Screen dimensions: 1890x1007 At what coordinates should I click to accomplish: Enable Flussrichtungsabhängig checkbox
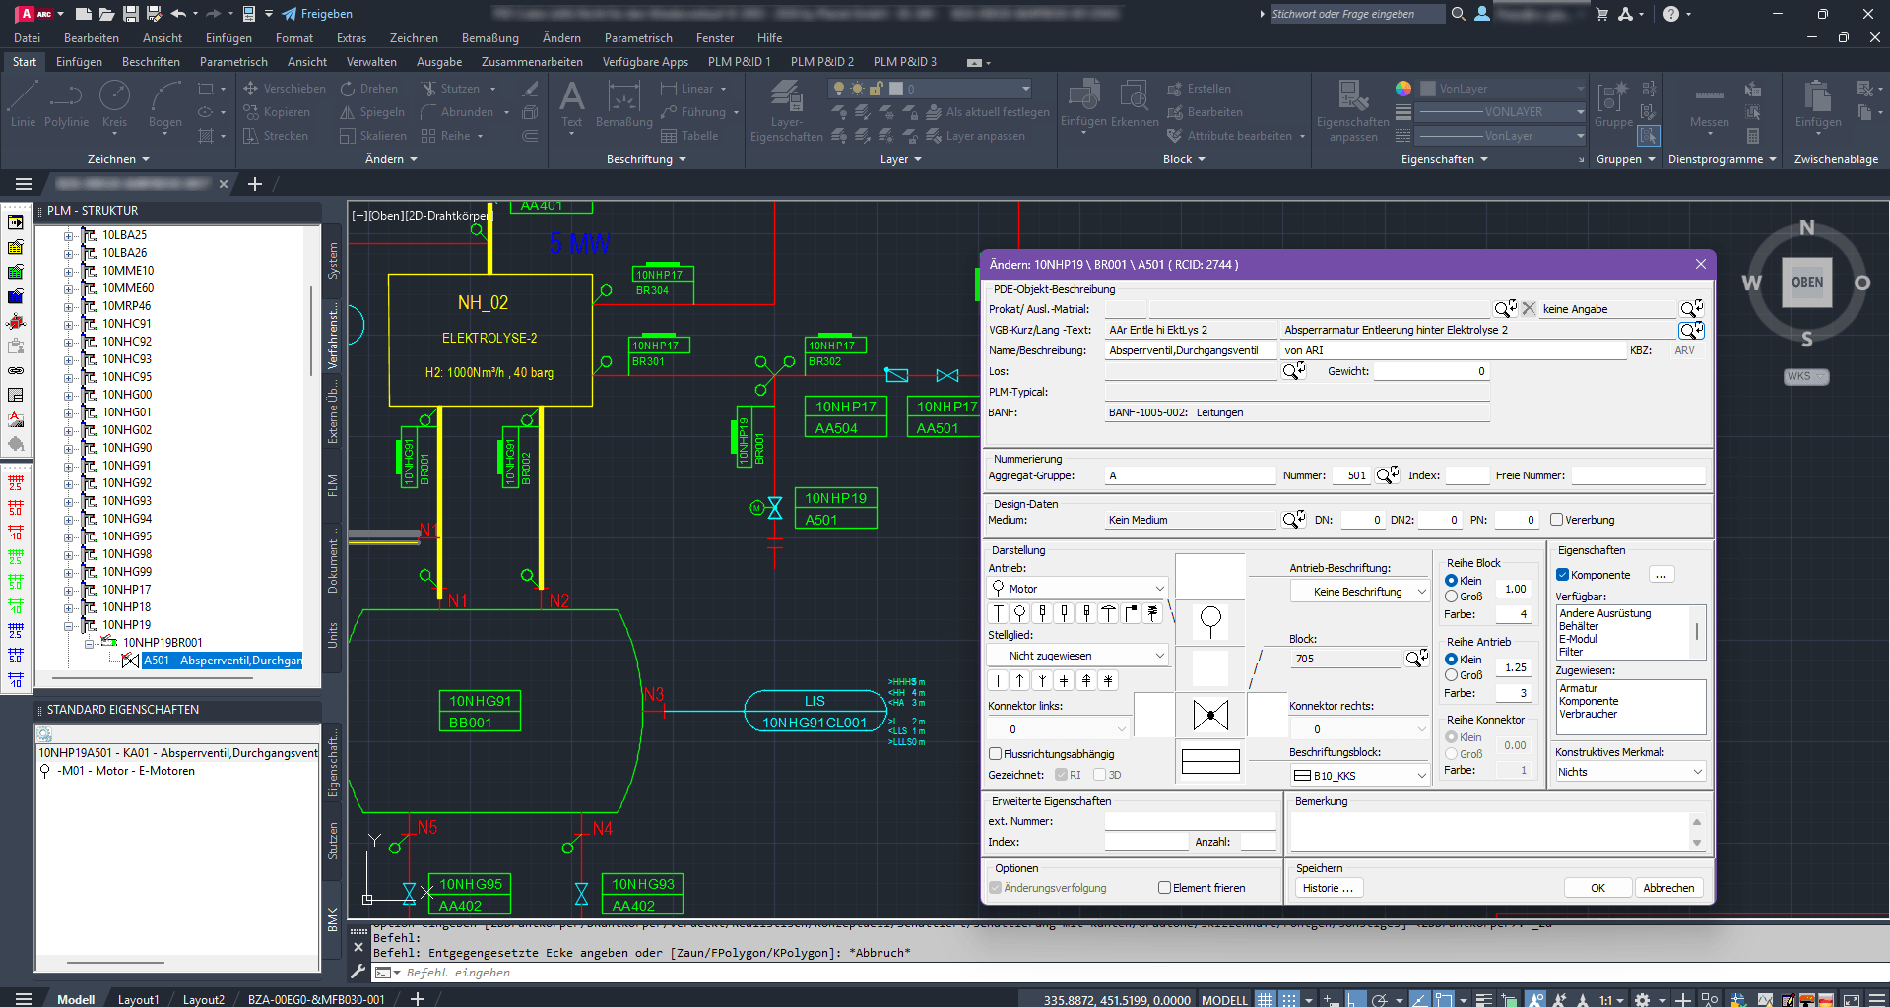pos(995,754)
